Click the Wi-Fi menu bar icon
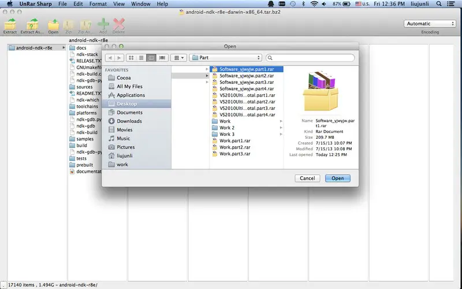This screenshot has height=289, width=462. point(314,4)
